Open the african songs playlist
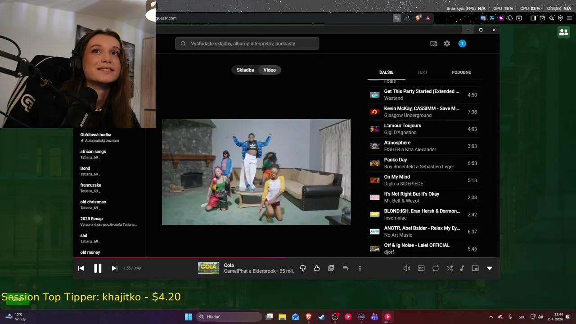This screenshot has height=324, width=576. (109, 154)
